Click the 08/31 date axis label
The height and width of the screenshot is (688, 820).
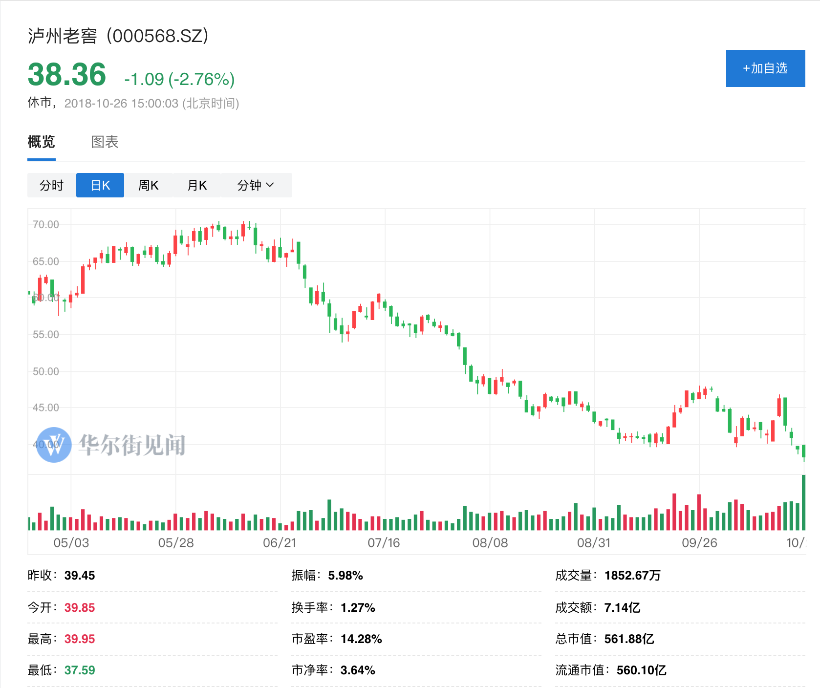pos(594,543)
